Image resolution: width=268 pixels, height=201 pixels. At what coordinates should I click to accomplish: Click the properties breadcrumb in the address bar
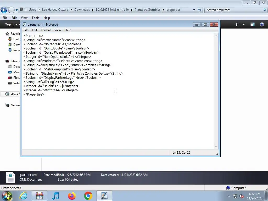pos(173,10)
